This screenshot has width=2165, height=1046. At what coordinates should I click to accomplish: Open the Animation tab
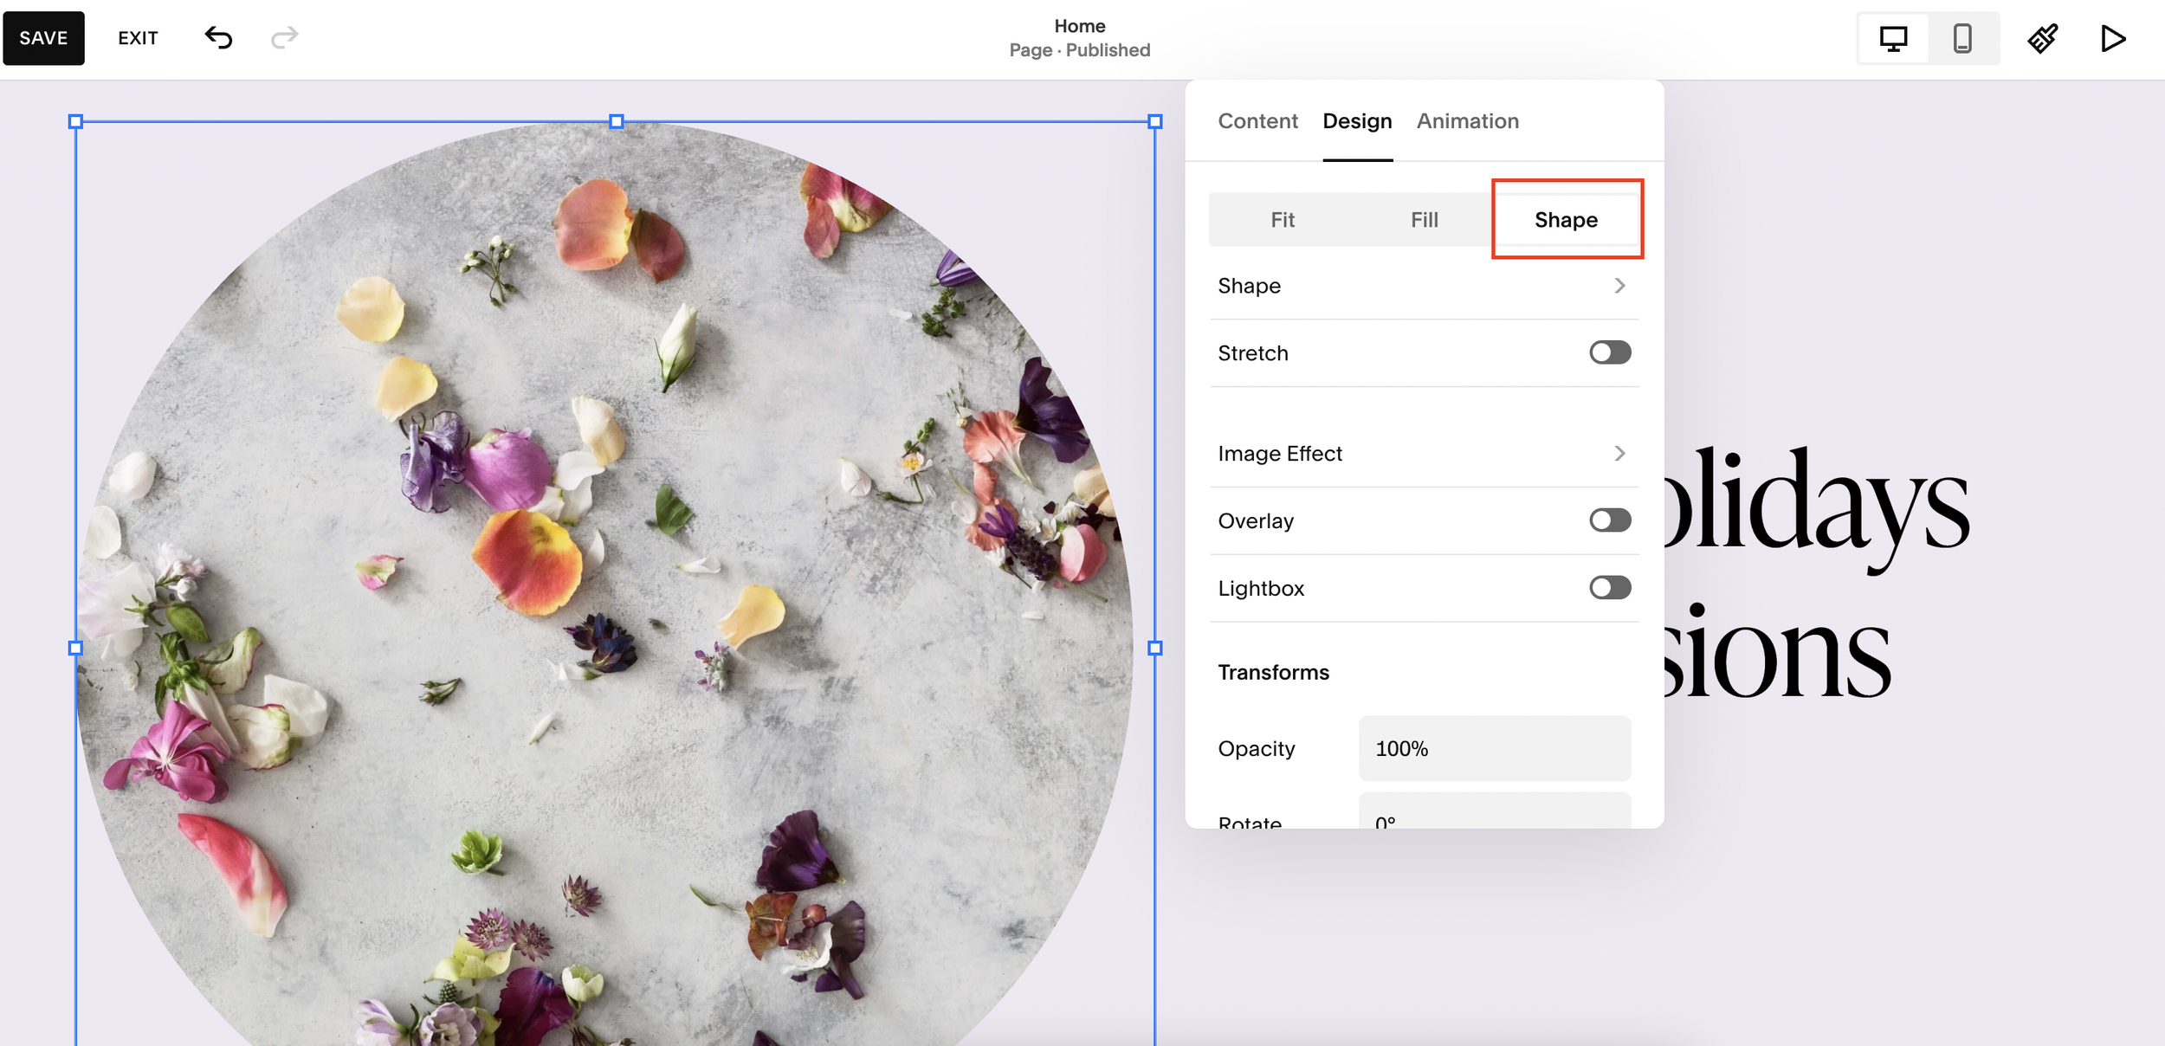pyautogui.click(x=1467, y=121)
